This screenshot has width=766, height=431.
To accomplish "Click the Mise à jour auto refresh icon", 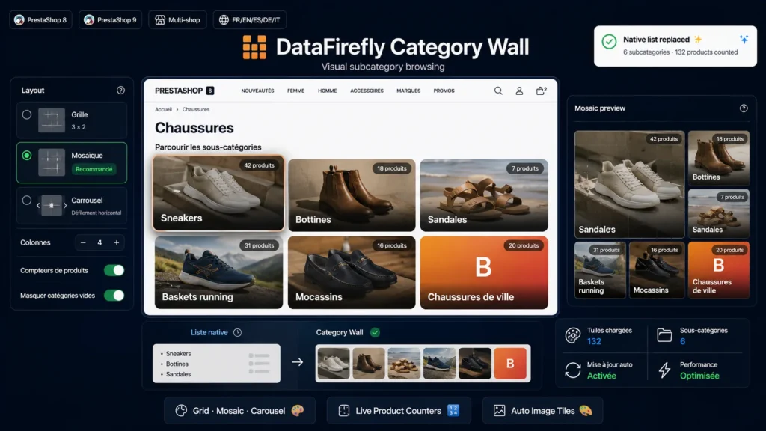I will 572,370.
